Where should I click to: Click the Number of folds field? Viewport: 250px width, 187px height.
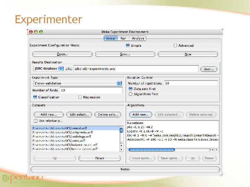pos(91,90)
